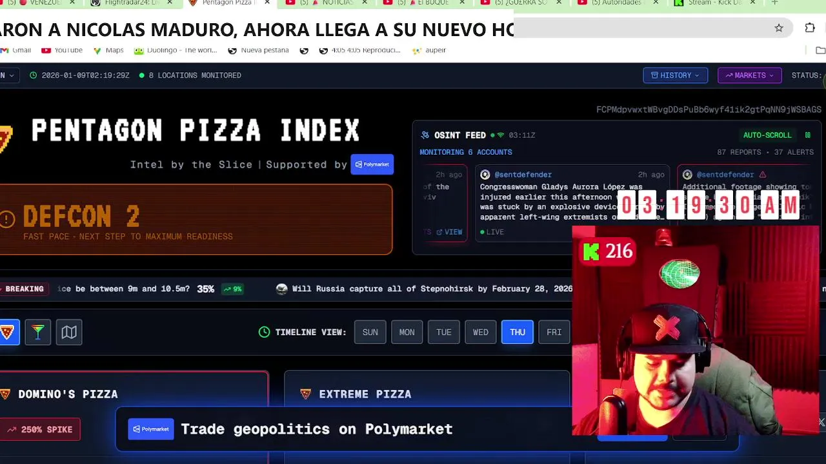Image resolution: width=826 pixels, height=464 pixels.
Task: Click the DEFCON 2 alert banner
Action: point(196,220)
